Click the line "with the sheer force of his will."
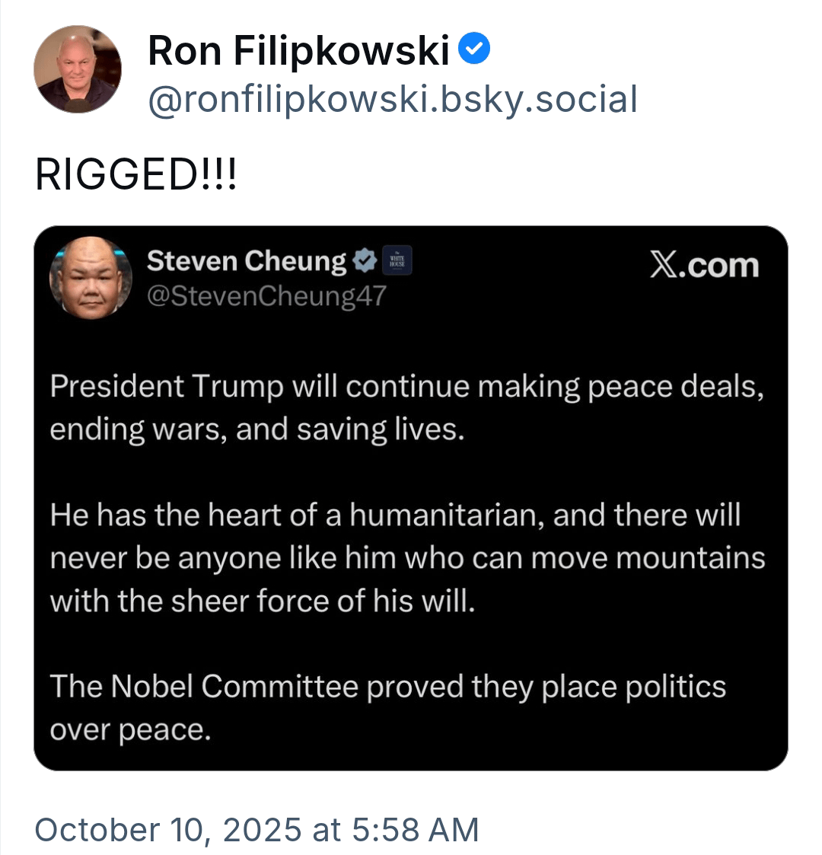 point(263,601)
